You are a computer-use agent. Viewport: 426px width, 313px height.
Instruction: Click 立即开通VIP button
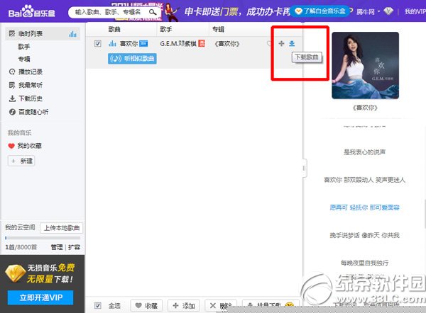click(40, 297)
